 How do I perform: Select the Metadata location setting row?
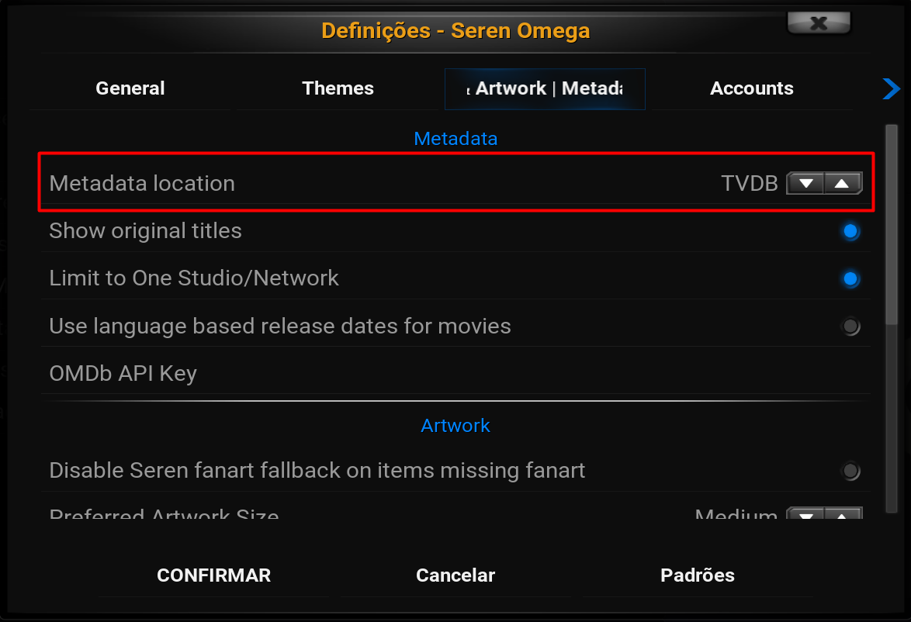click(310, 183)
